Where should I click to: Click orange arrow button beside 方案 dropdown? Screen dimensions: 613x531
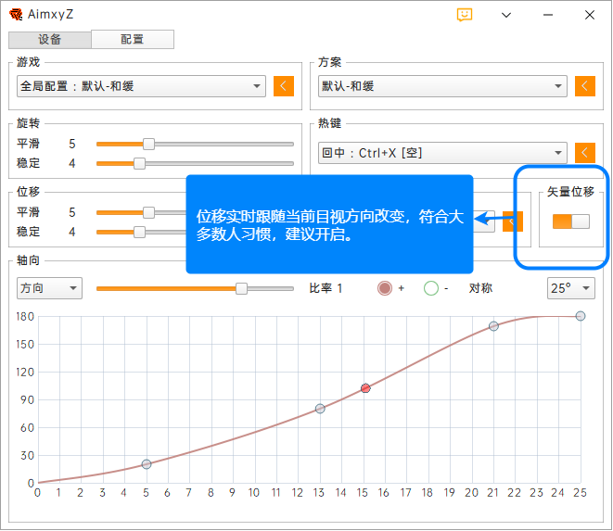[x=585, y=86]
